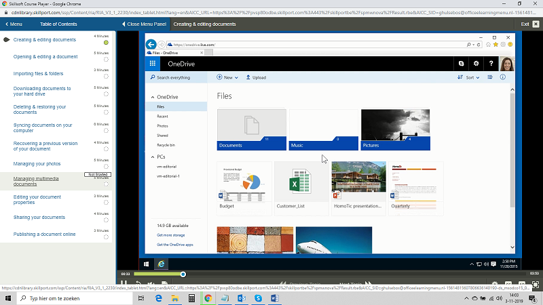Click the Favorites star in Internet Explorer
543x305 pixels.
(x=496, y=45)
